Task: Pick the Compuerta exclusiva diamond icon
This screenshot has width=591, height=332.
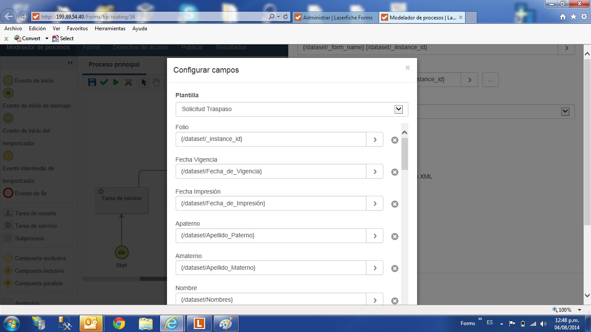Action: pyautogui.click(x=8, y=258)
